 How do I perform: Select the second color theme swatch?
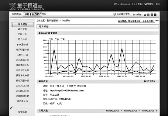(x=148, y=15)
